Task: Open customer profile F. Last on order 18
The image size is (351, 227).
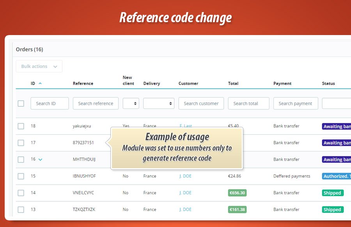Action: click(x=186, y=126)
